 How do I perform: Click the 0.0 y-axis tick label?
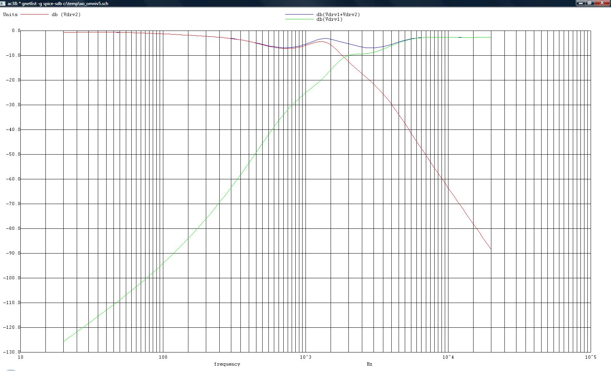pyautogui.click(x=16, y=31)
